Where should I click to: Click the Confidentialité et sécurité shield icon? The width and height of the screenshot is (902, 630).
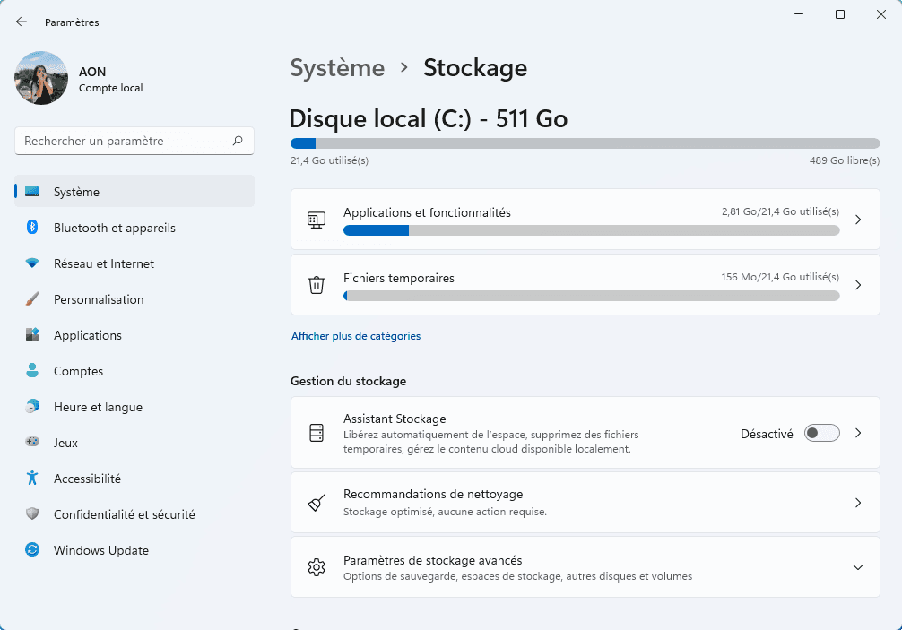[x=32, y=514]
